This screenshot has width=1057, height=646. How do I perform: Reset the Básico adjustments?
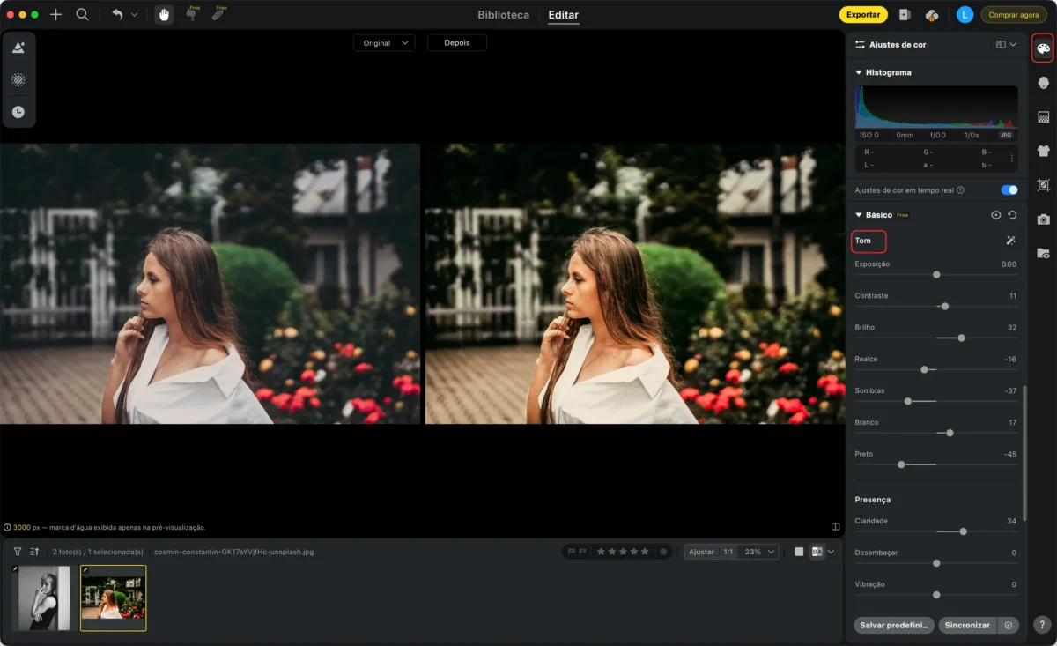pyautogui.click(x=1012, y=215)
